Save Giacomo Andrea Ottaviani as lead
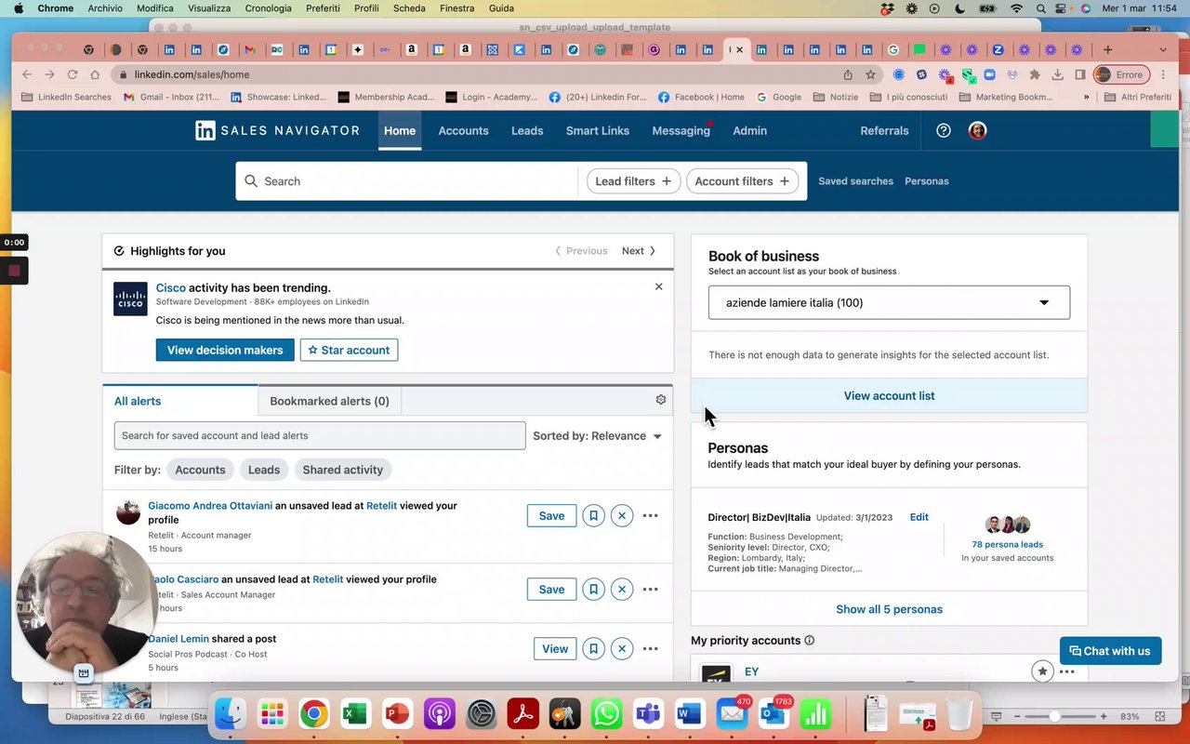This screenshot has height=744, width=1190. (551, 515)
